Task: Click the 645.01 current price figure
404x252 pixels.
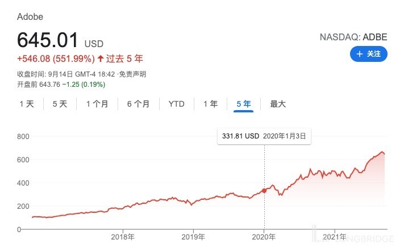Action: tap(48, 40)
